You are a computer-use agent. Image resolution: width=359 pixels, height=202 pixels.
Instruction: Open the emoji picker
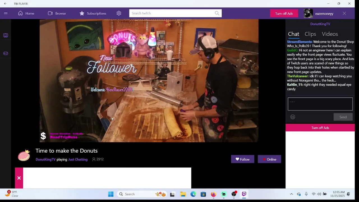(x=293, y=117)
